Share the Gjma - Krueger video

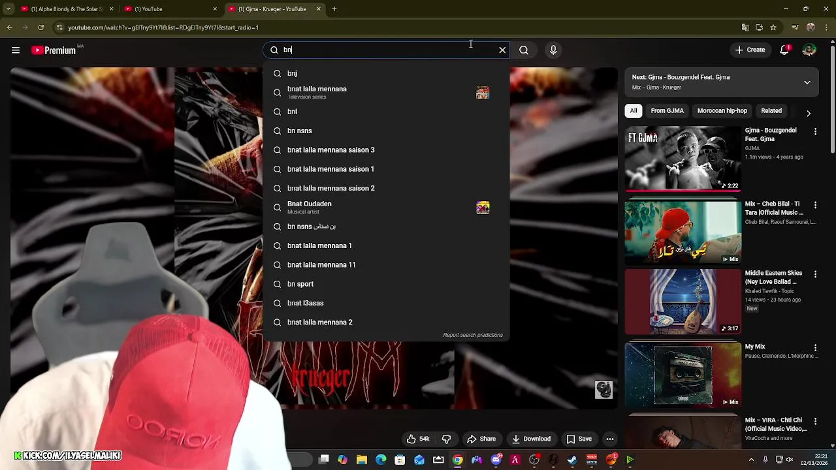481,439
